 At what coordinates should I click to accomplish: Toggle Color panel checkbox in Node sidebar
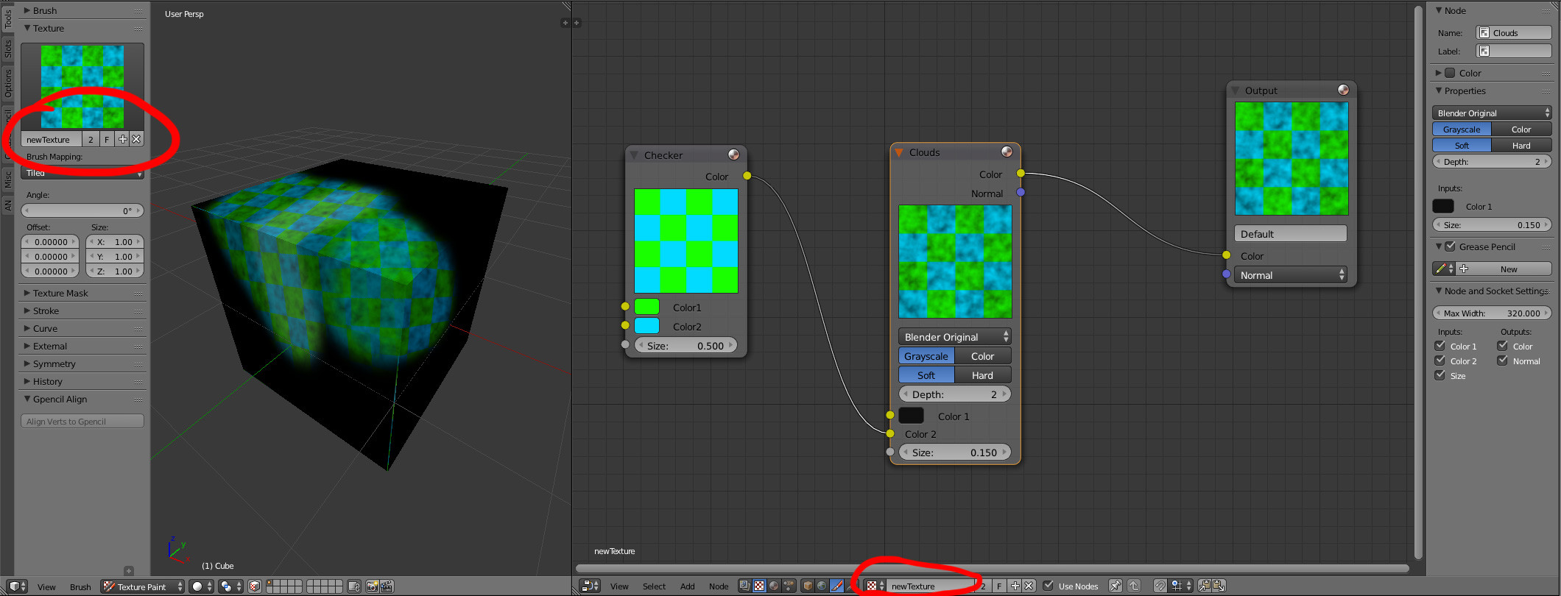point(1450,73)
